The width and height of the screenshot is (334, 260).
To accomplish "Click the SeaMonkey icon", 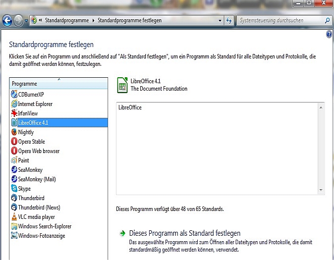I will [14, 169].
